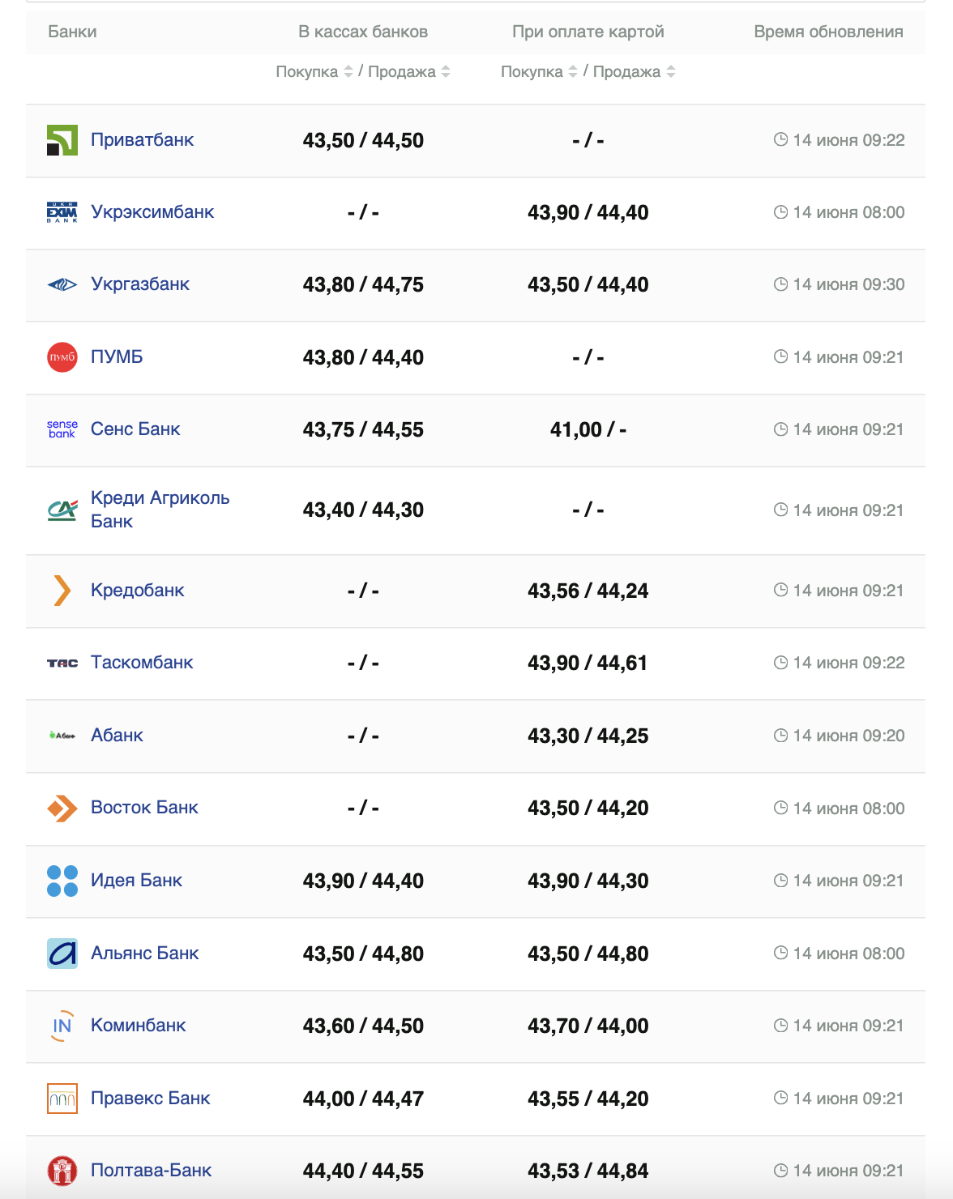Screen dimensions: 953x1199
Task: Open the Восток Банк link
Action: [144, 808]
